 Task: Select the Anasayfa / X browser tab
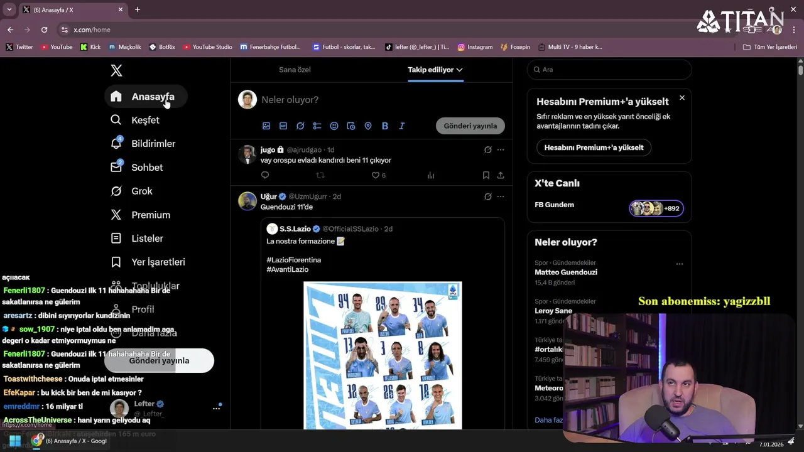click(x=72, y=9)
